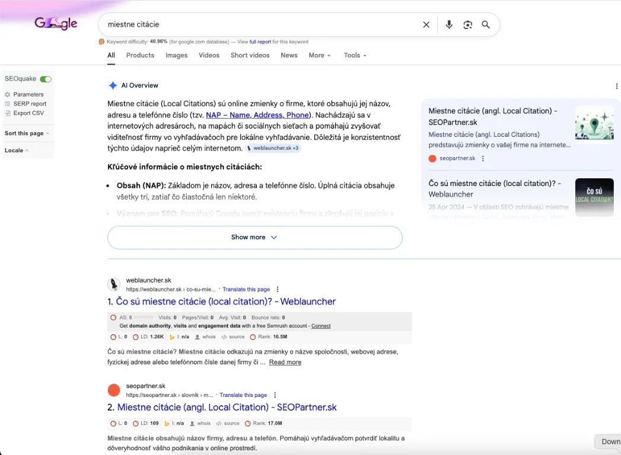The image size is (621, 455).
Task: Switch to the Short videos tab
Action: click(x=250, y=55)
